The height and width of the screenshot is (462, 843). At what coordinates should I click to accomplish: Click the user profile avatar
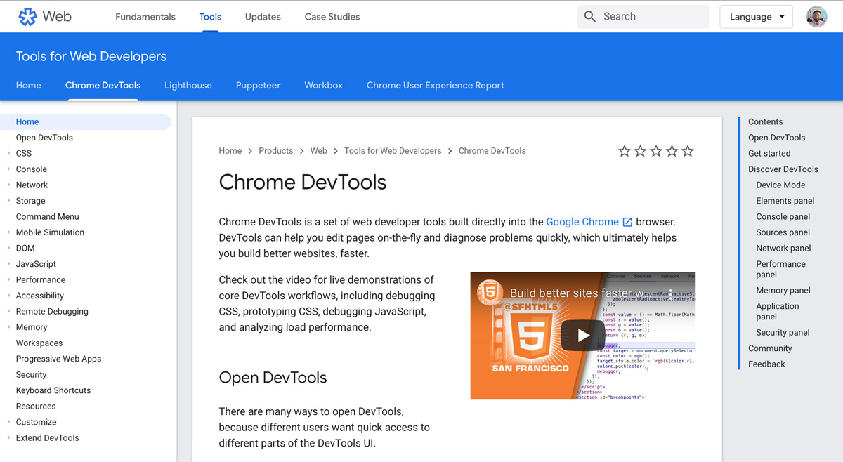pyautogui.click(x=816, y=16)
